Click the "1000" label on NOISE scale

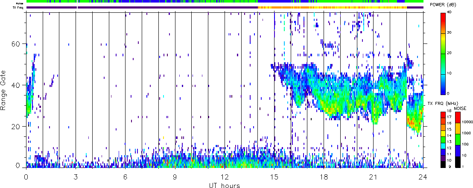click(x=466, y=133)
